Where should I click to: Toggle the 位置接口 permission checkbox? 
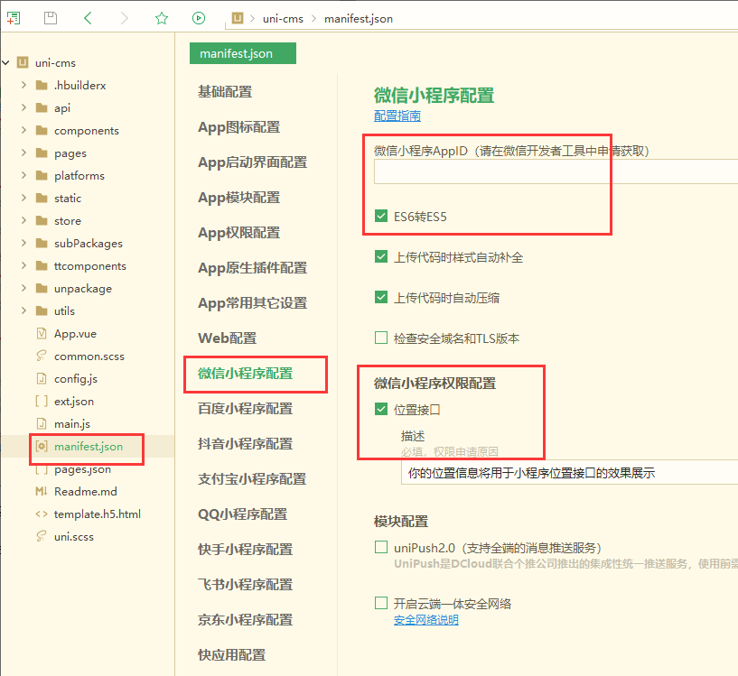(381, 410)
